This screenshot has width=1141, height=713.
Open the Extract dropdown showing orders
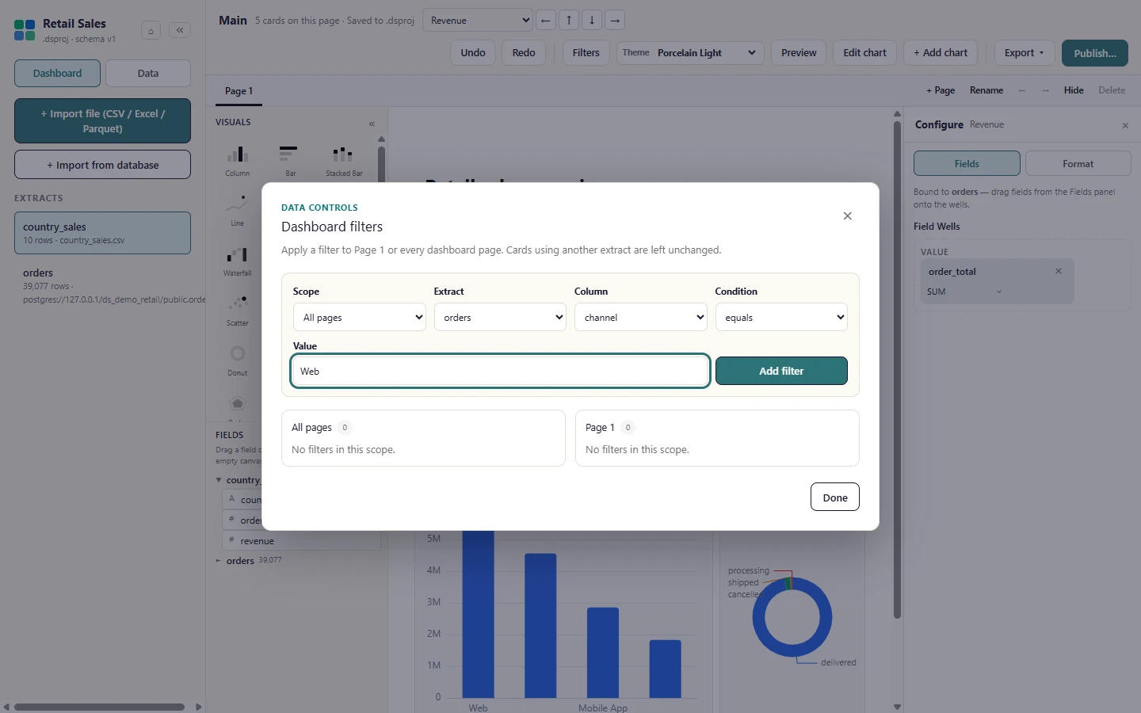coord(500,317)
